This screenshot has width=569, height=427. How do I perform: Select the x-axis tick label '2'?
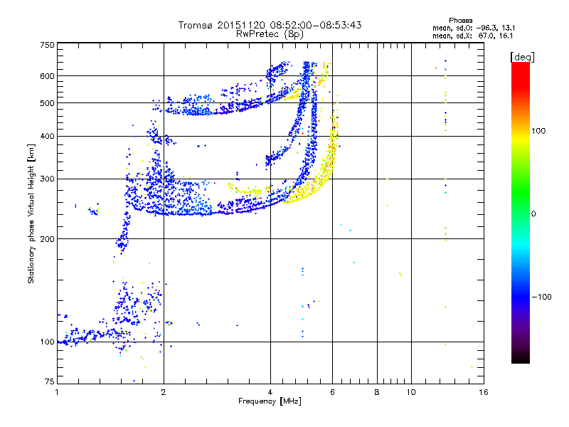tap(164, 392)
